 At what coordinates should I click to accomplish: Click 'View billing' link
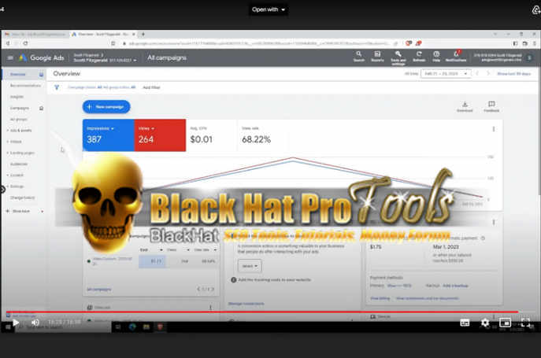tap(380, 298)
